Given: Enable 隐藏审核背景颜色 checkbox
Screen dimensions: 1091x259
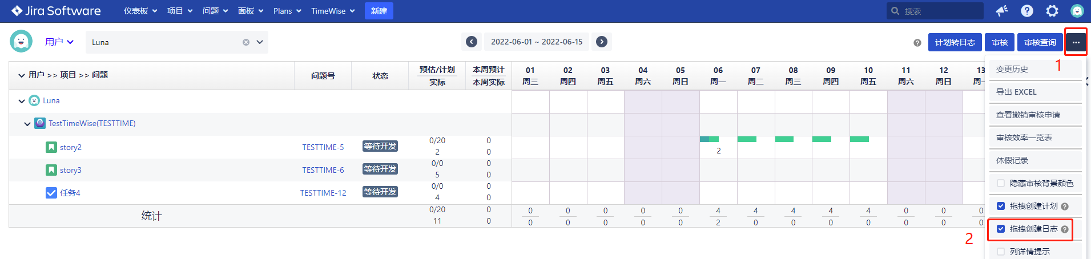Looking at the screenshot, I should (1001, 183).
